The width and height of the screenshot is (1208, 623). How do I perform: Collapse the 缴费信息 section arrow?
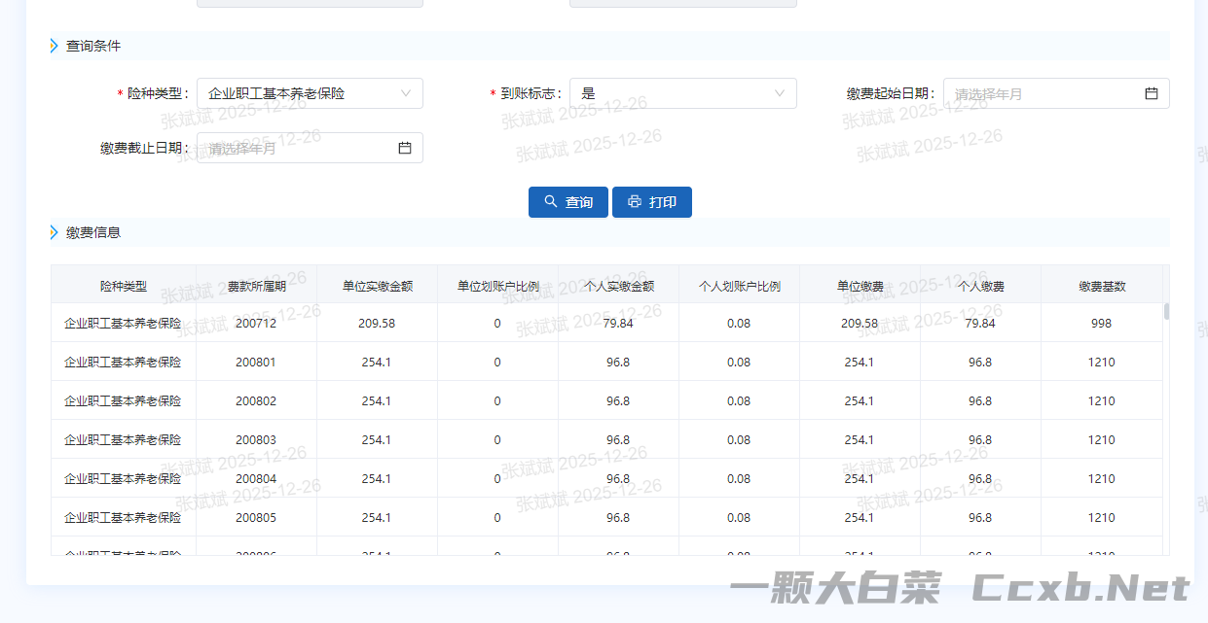coord(55,232)
